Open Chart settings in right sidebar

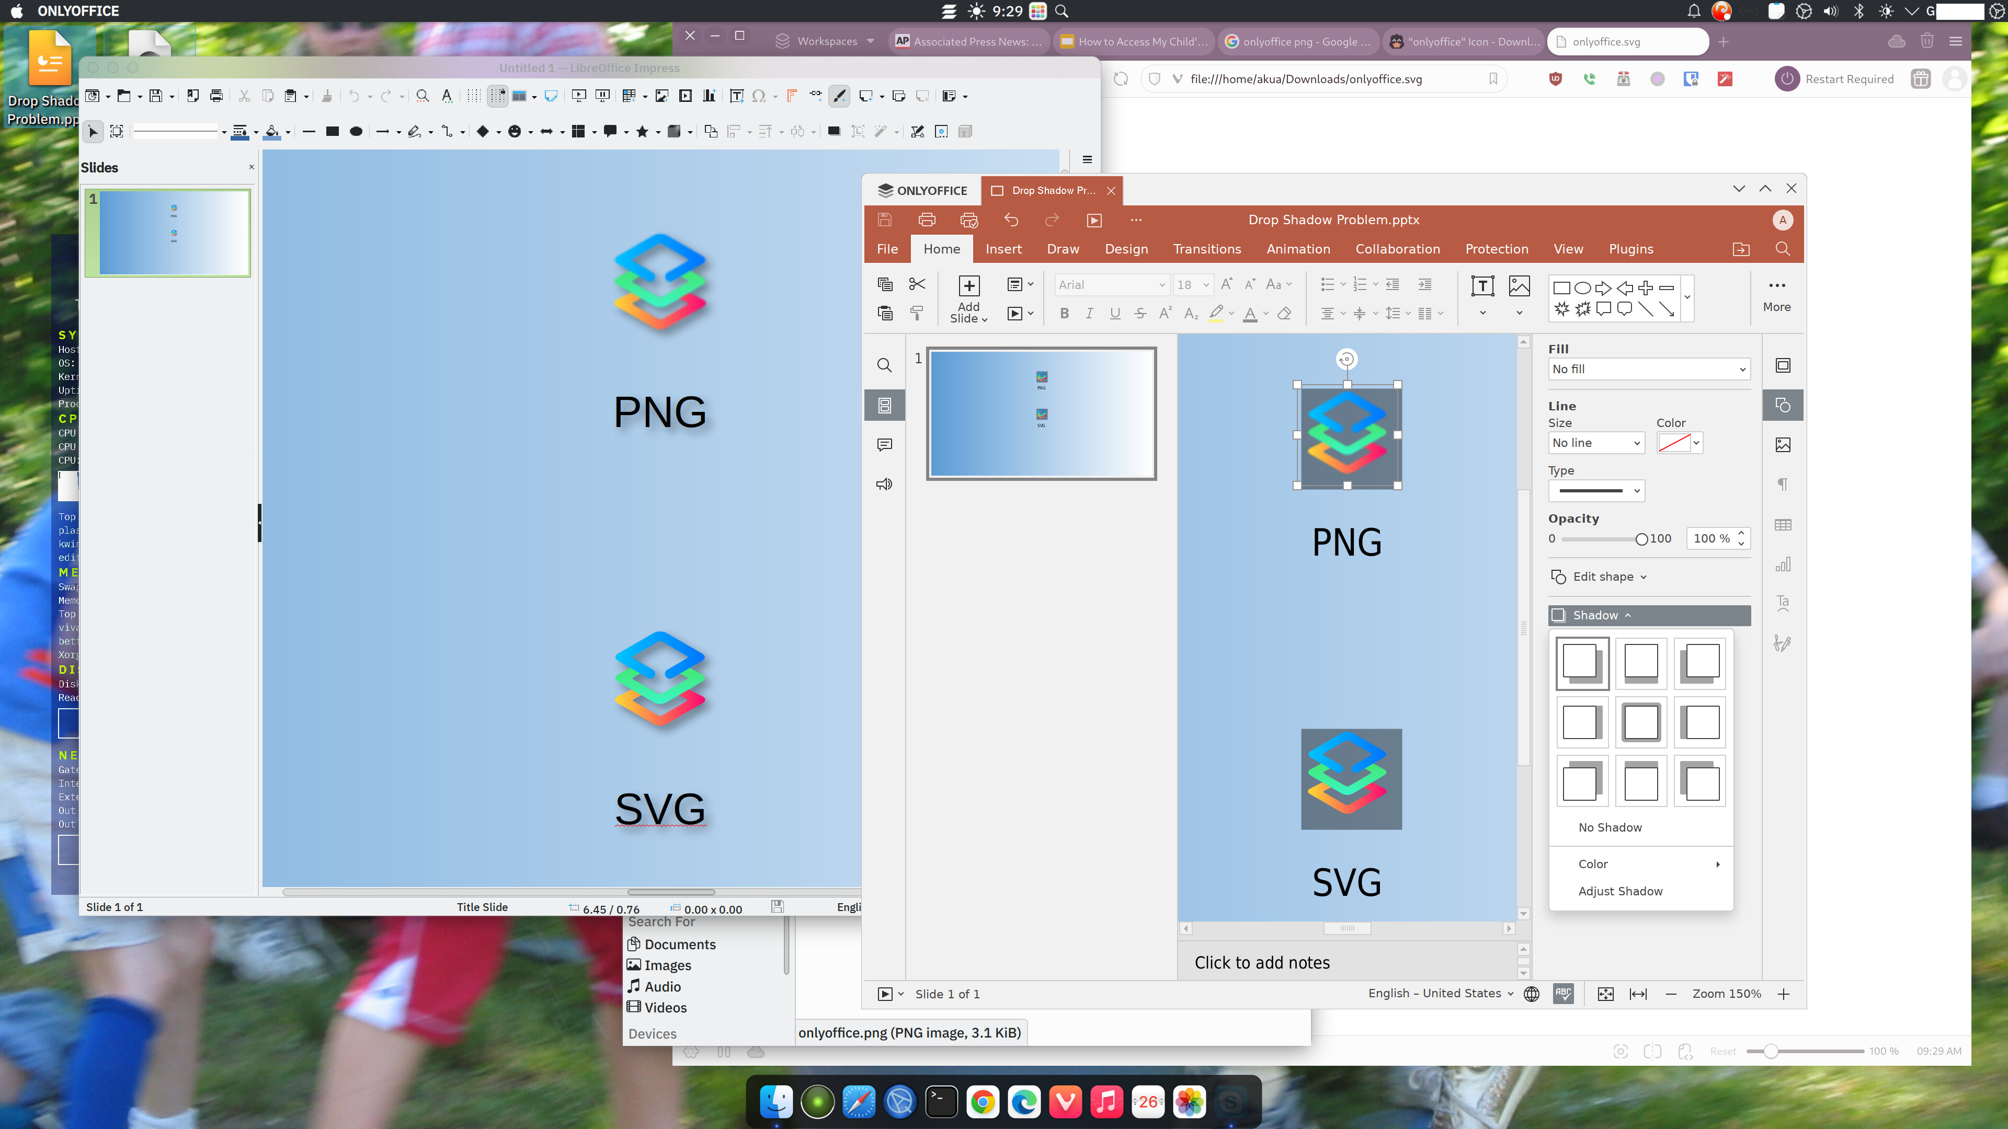[1783, 564]
